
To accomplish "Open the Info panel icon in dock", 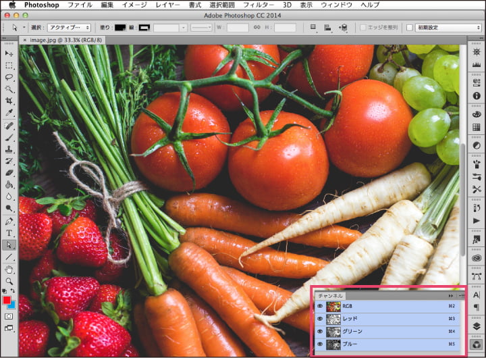I will (x=477, y=96).
